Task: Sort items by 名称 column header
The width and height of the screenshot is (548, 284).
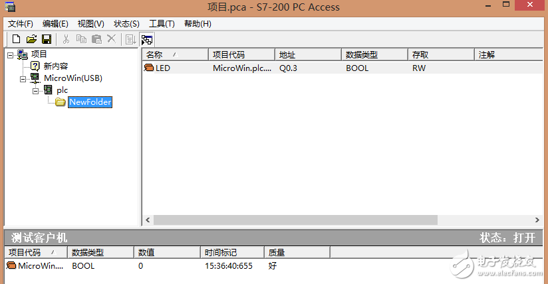Action: [x=176, y=55]
